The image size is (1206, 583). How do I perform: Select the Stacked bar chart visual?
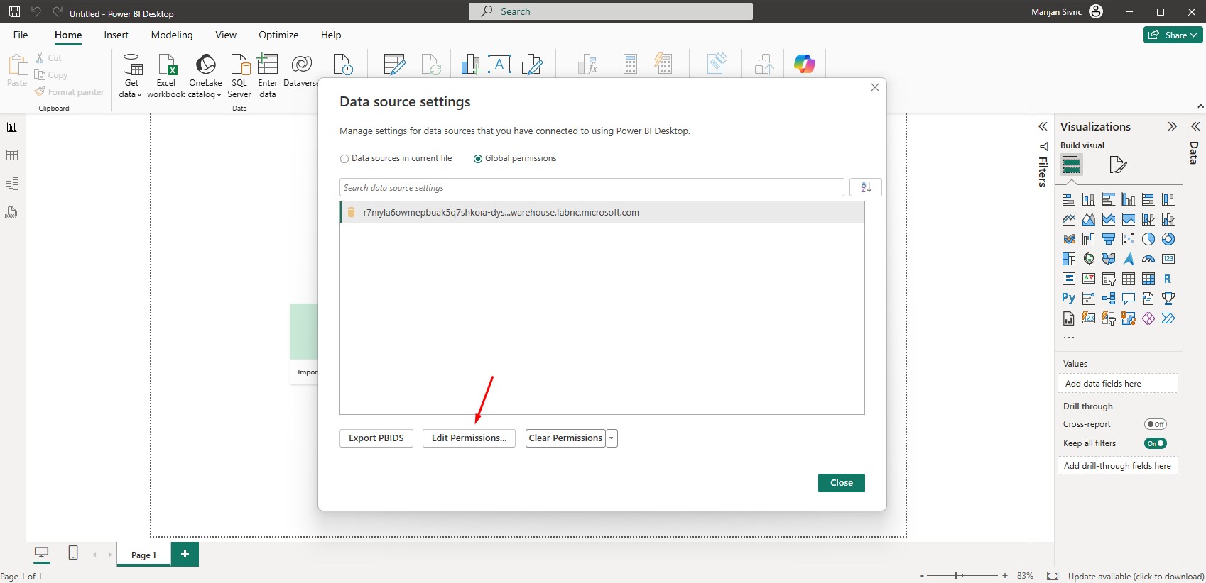(x=1069, y=199)
